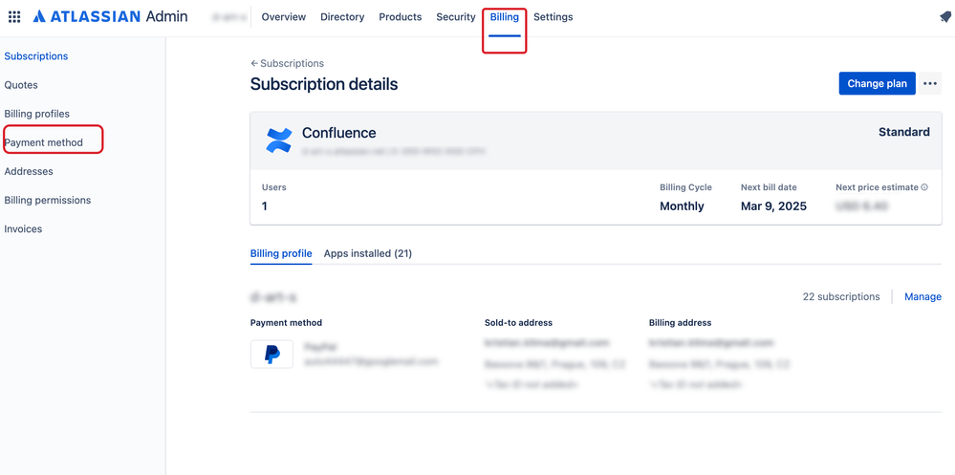Image resolution: width=955 pixels, height=475 pixels.
Task: Select Subscriptions in the sidebar
Action: (x=36, y=56)
